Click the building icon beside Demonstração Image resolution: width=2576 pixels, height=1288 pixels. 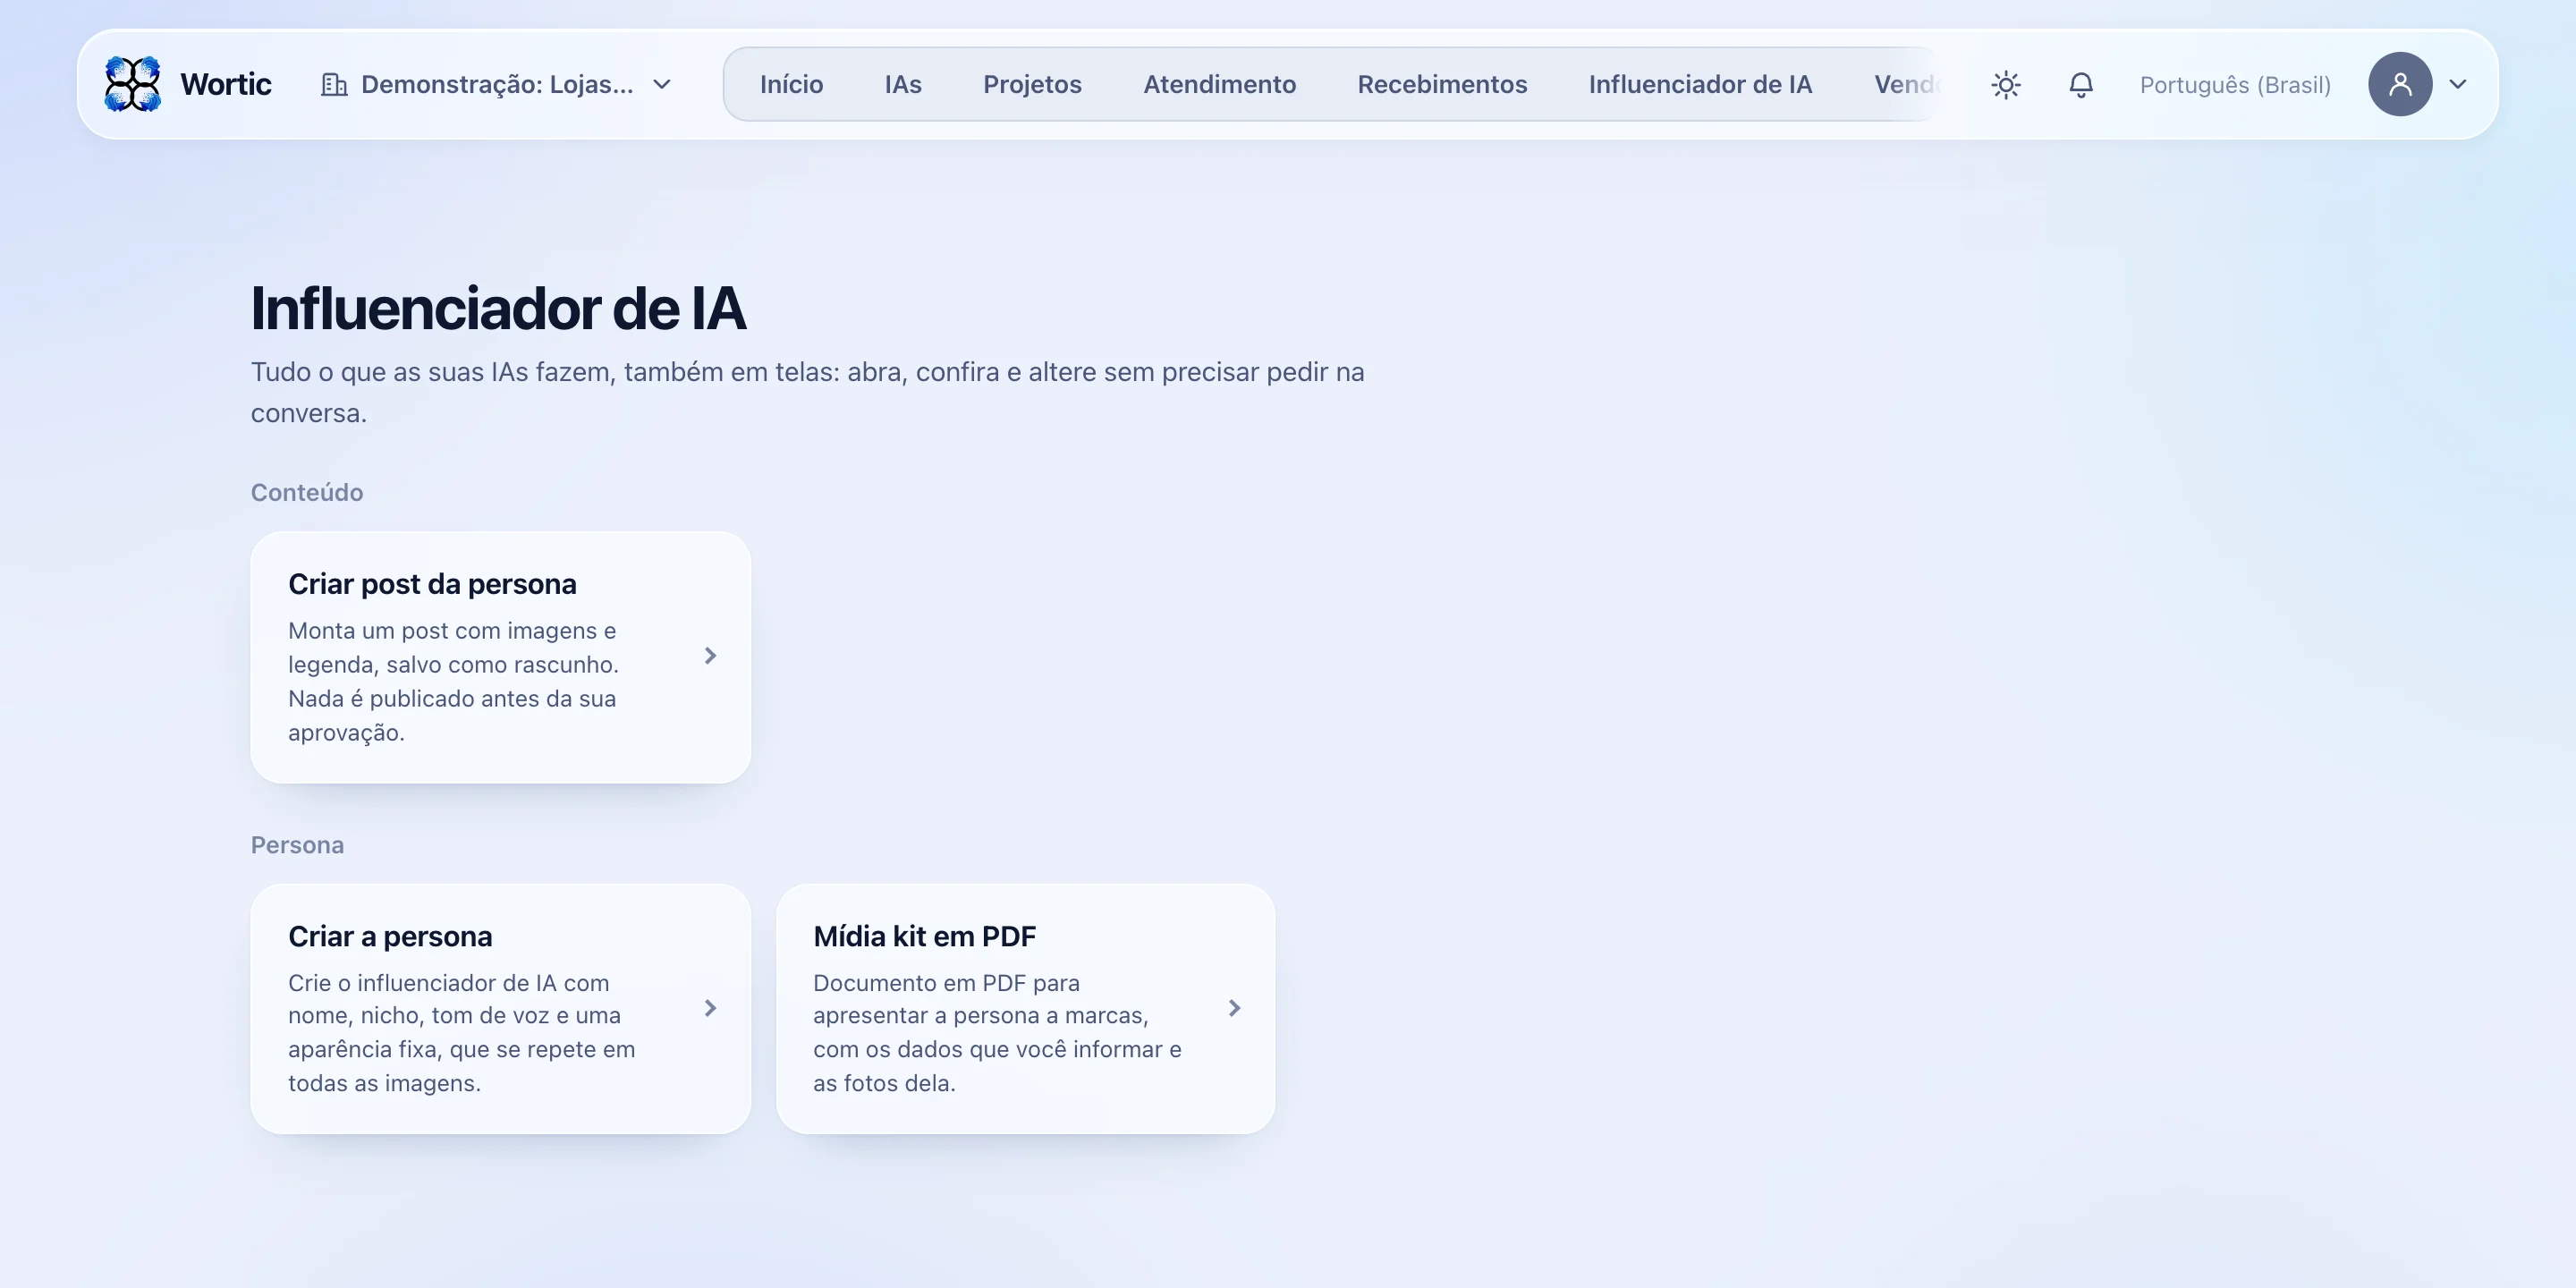(334, 84)
